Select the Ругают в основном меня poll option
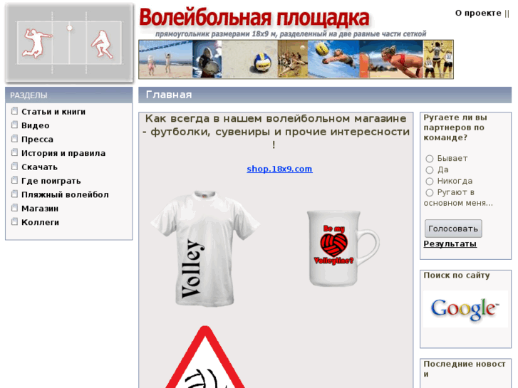 [430, 192]
